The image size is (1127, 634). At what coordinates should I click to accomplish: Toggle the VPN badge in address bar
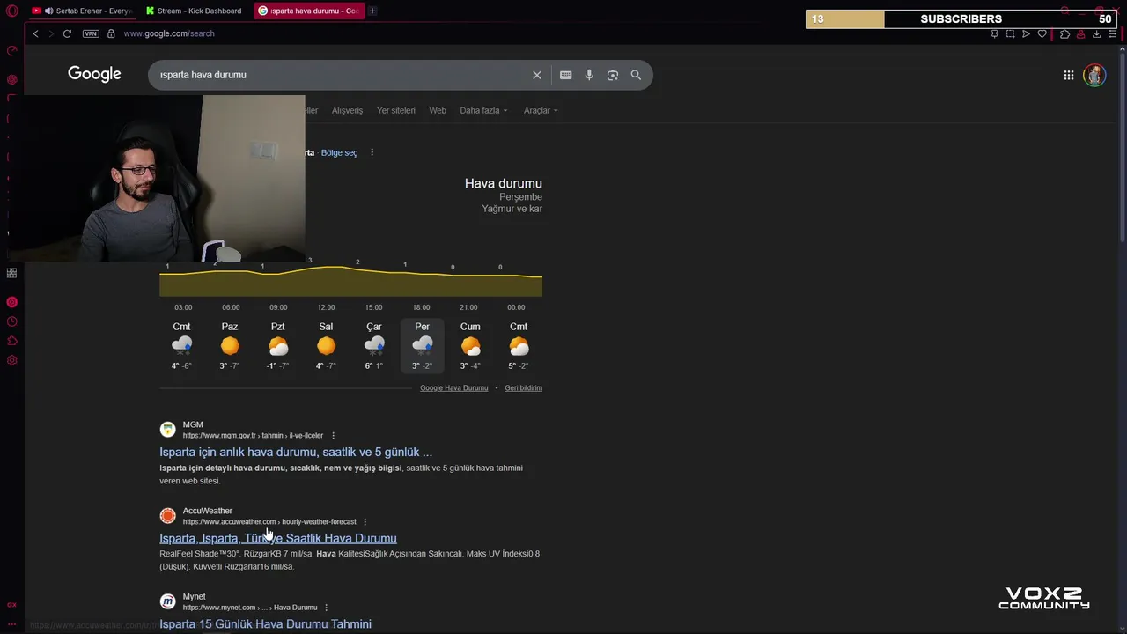pyautogui.click(x=91, y=33)
